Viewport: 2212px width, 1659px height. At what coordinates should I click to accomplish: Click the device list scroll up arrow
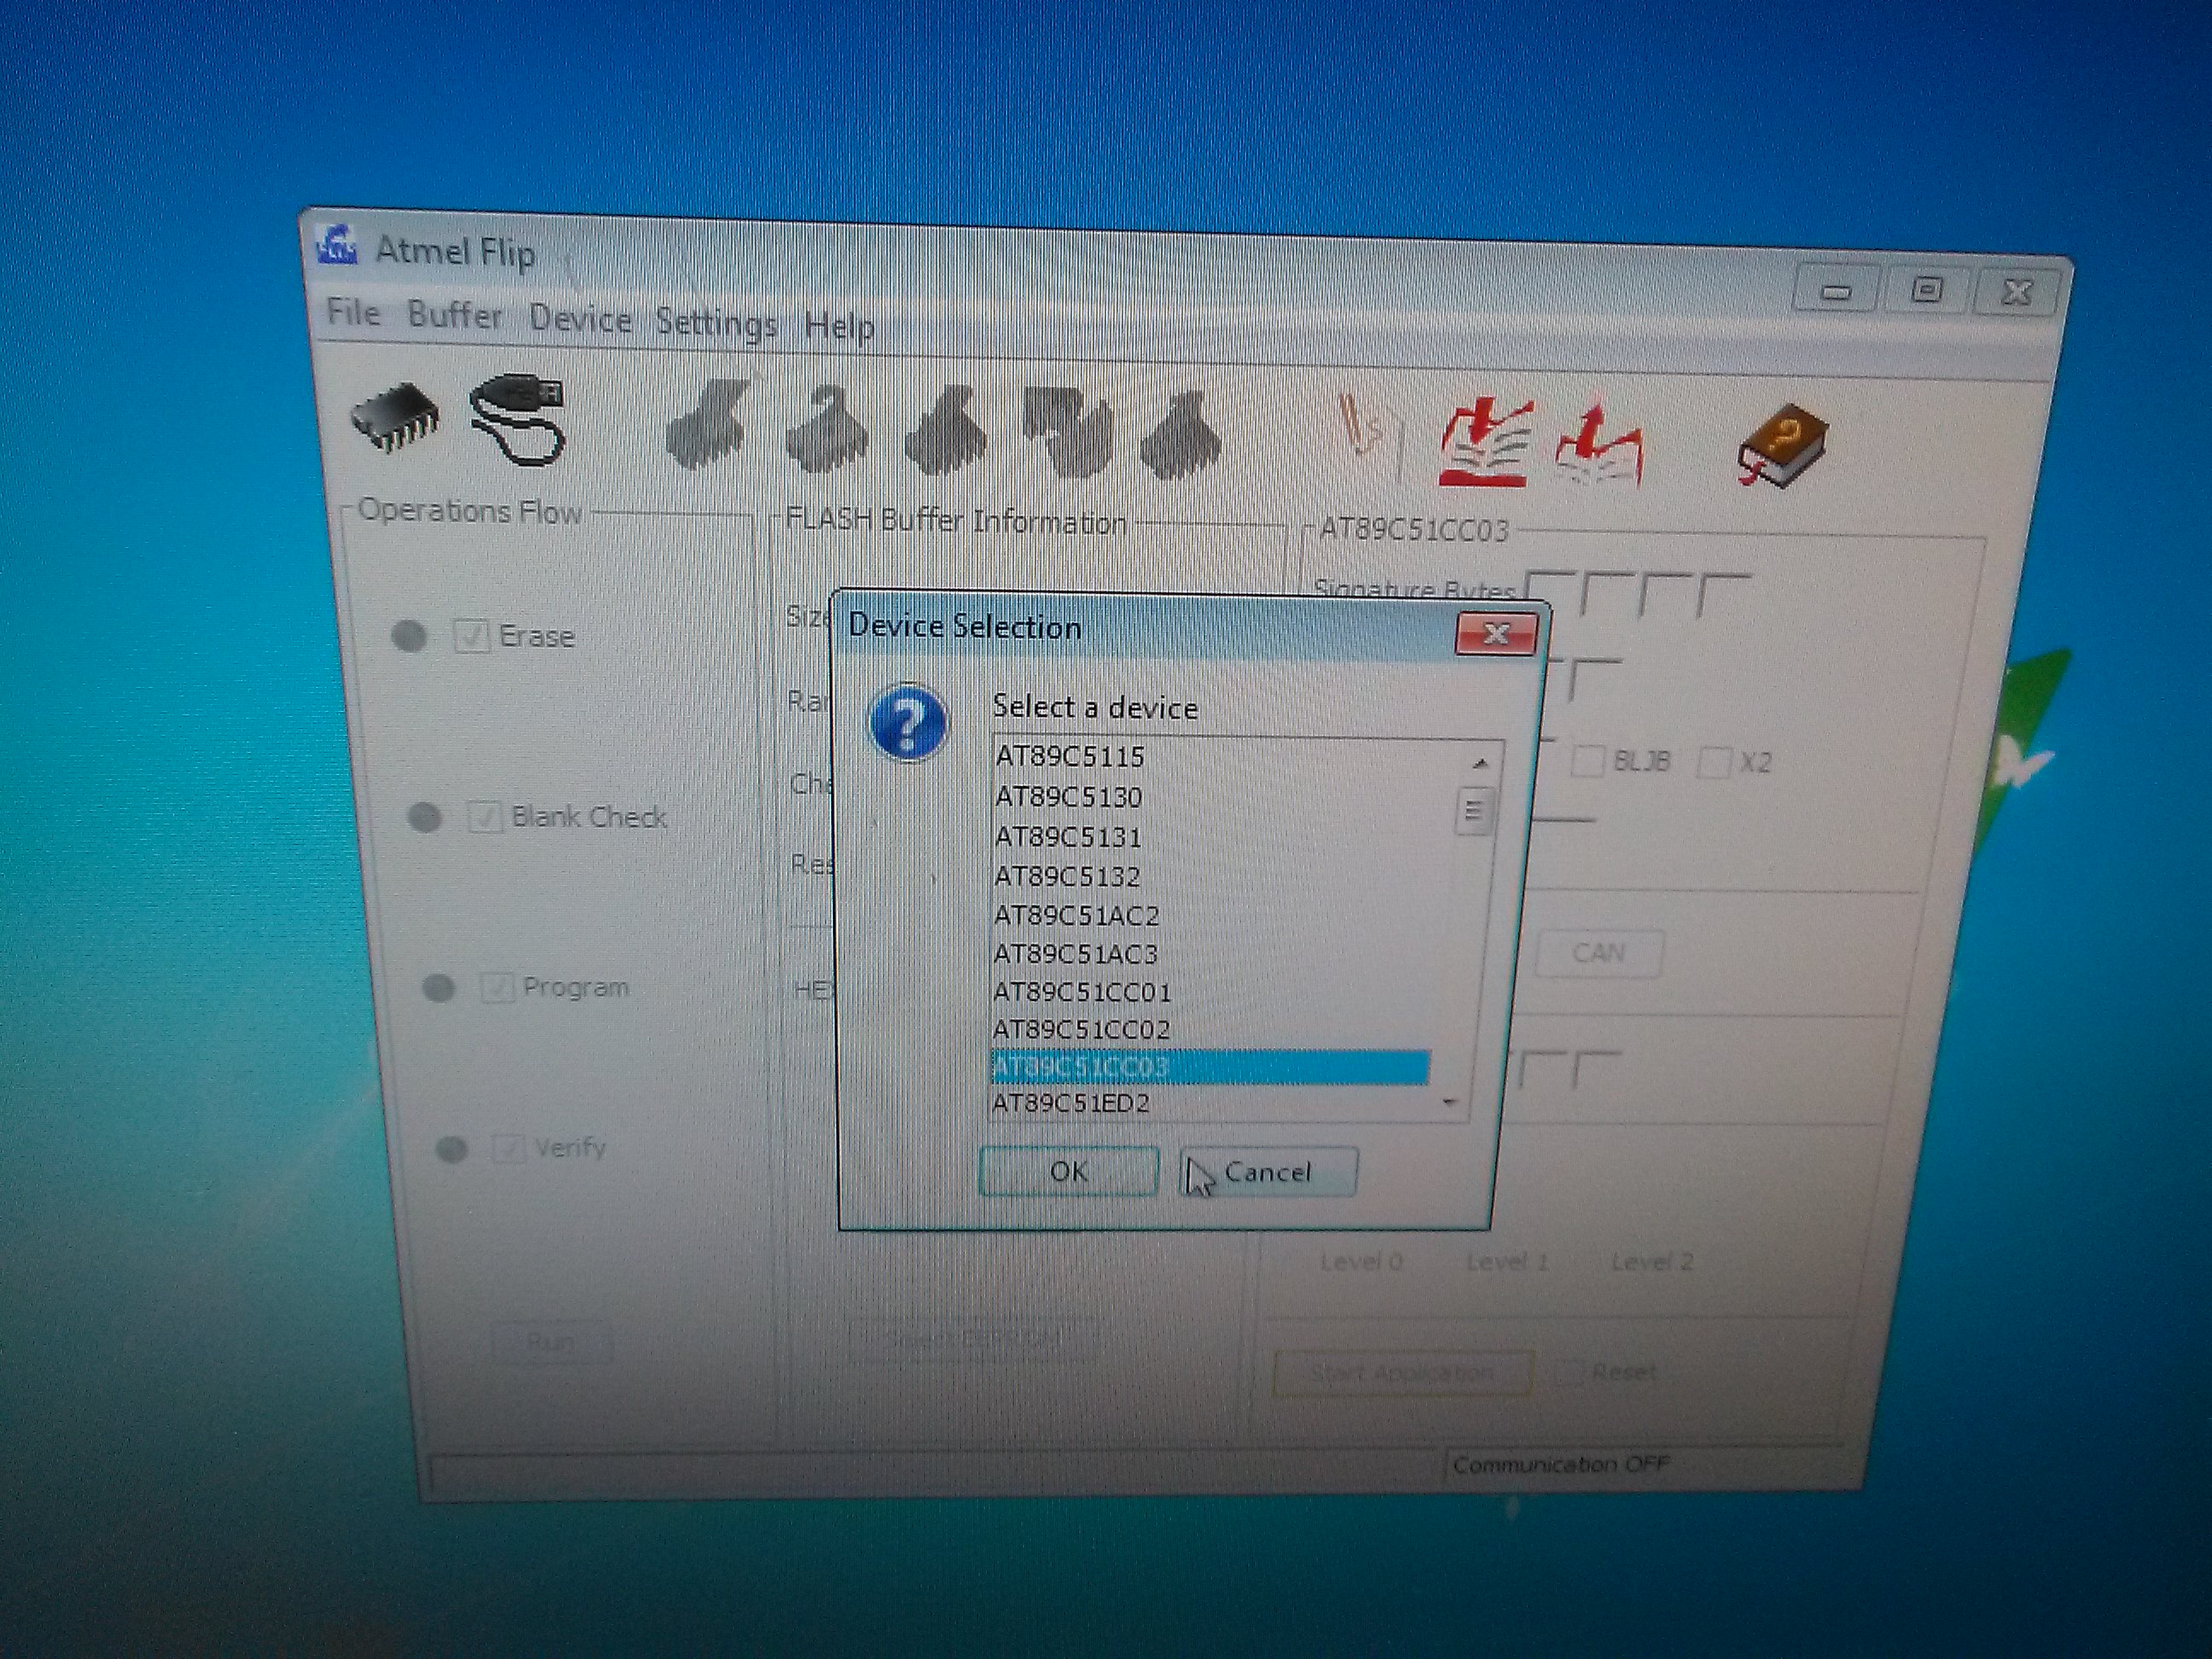pos(1480,764)
